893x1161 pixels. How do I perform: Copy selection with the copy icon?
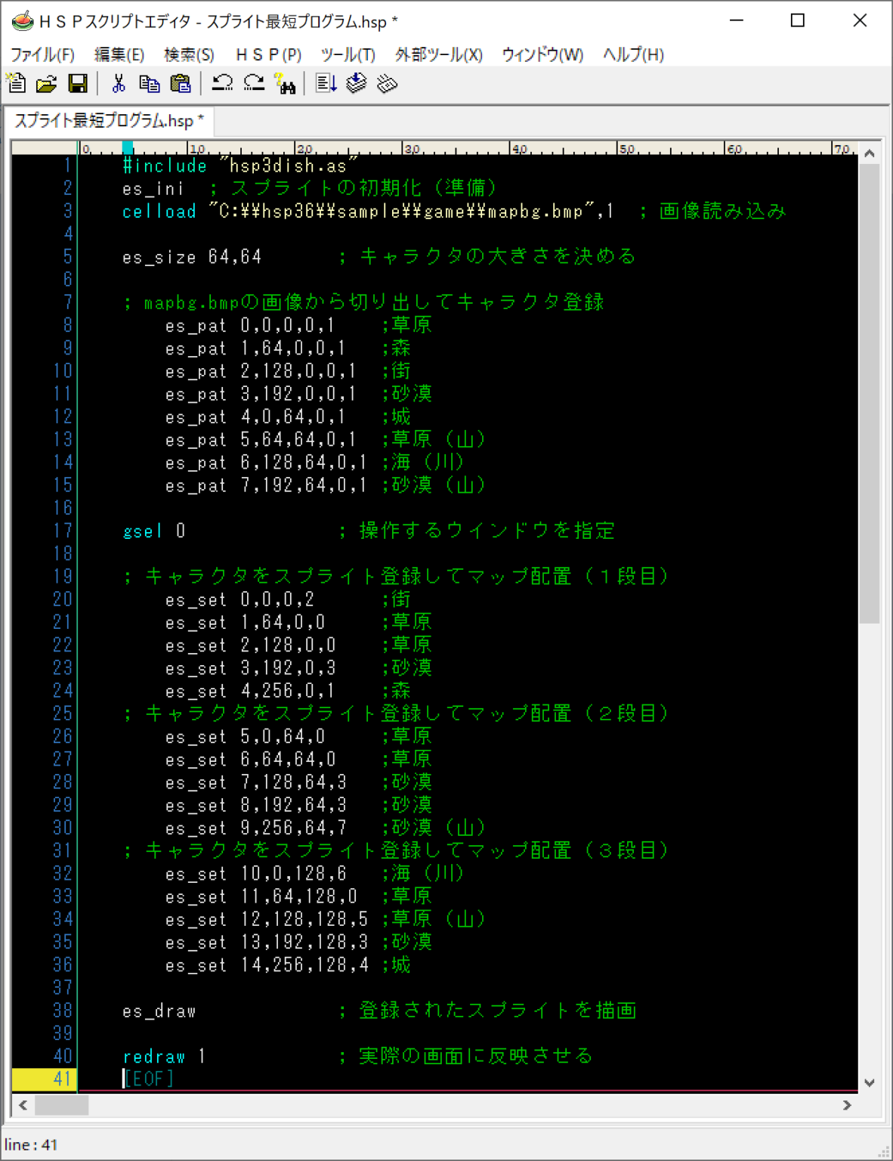(150, 83)
